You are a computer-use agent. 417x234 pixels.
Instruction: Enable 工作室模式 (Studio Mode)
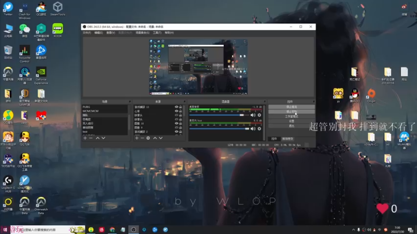291,116
